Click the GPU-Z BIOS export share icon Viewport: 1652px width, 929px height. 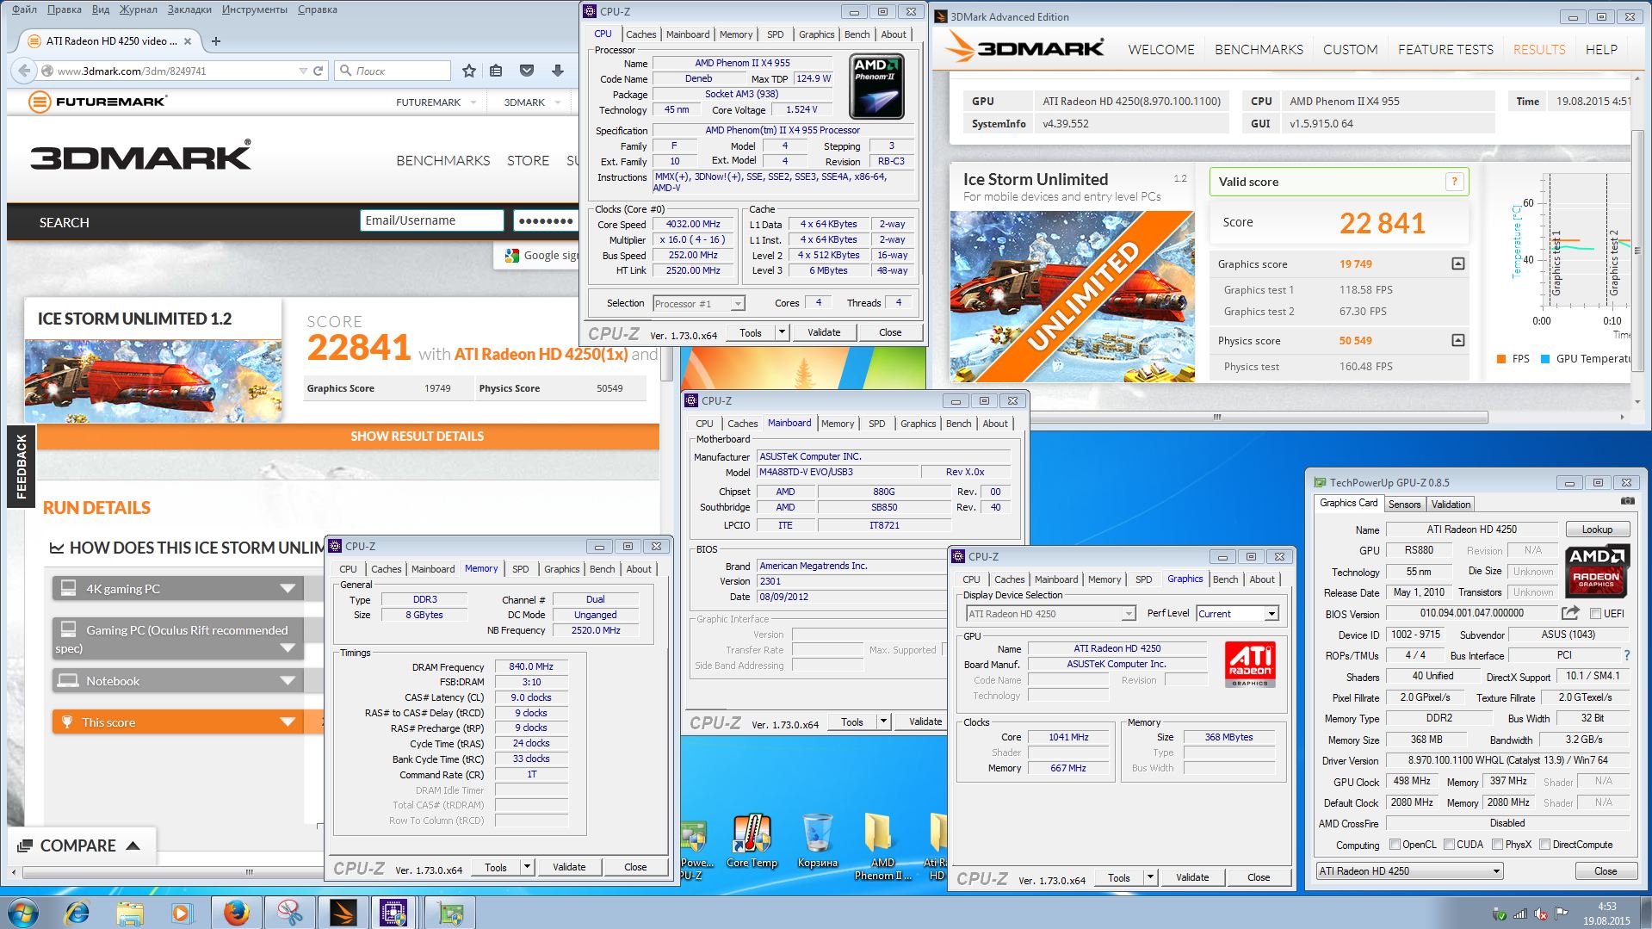1570,613
